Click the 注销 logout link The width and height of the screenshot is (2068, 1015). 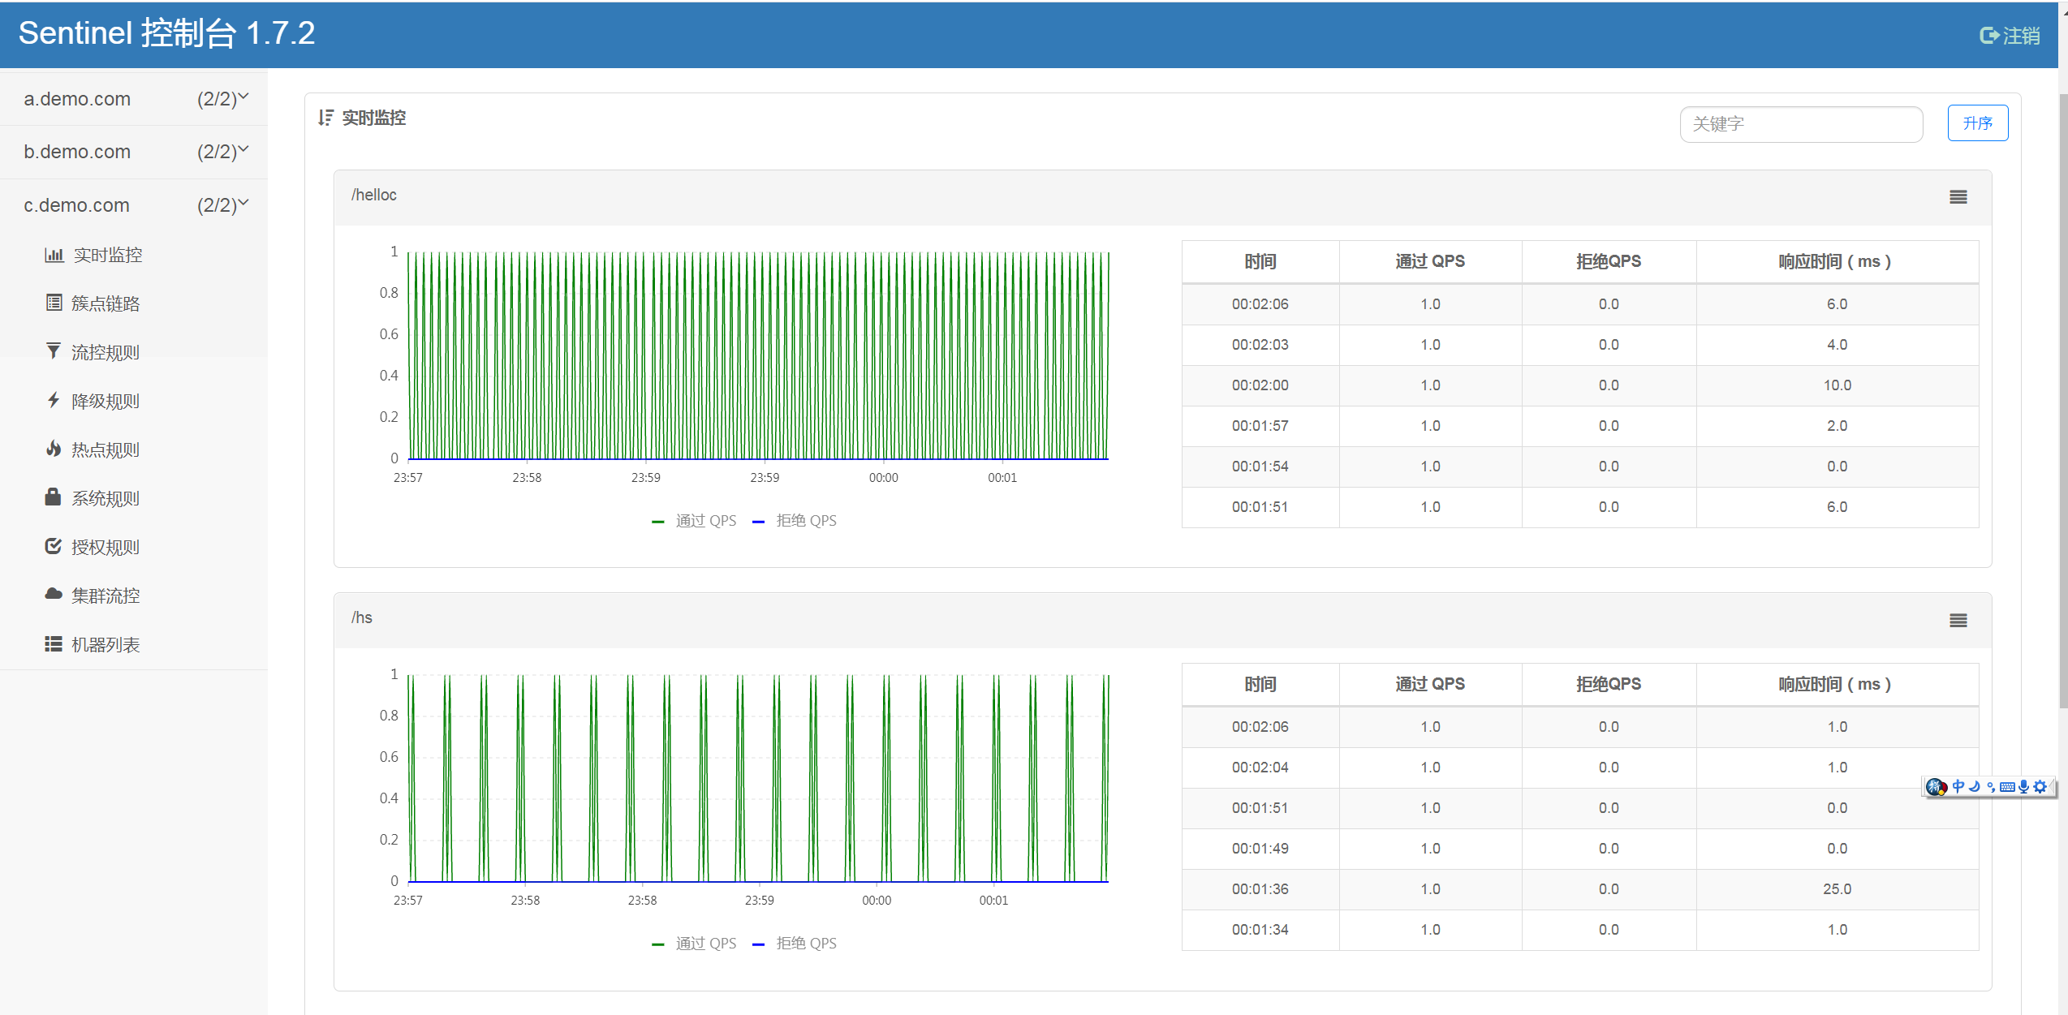coord(2010,36)
